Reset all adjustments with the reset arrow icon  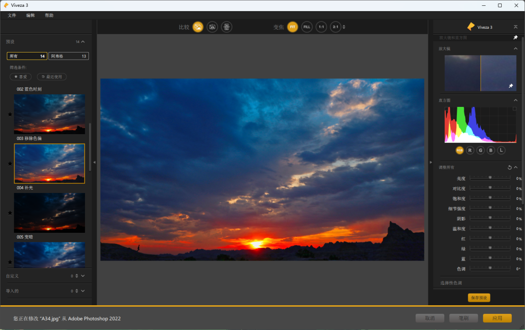click(x=509, y=168)
